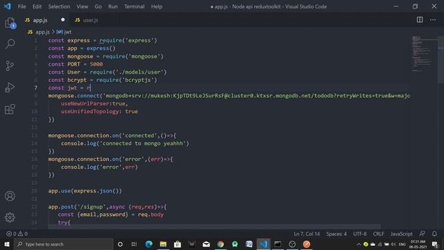444x250 pixels.
Task: Open the Extensions view
Action: (10, 109)
